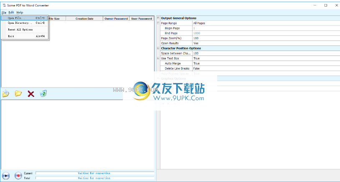Select the Page Zoom(%) property label
This screenshot has height=182, width=340.
pos(171,38)
